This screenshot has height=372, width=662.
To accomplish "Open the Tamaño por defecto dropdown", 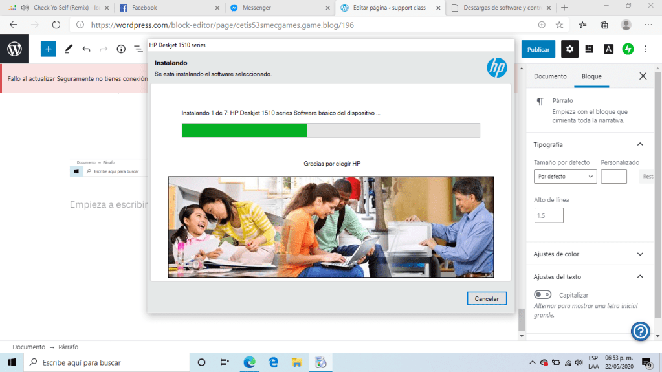I will pos(565,176).
